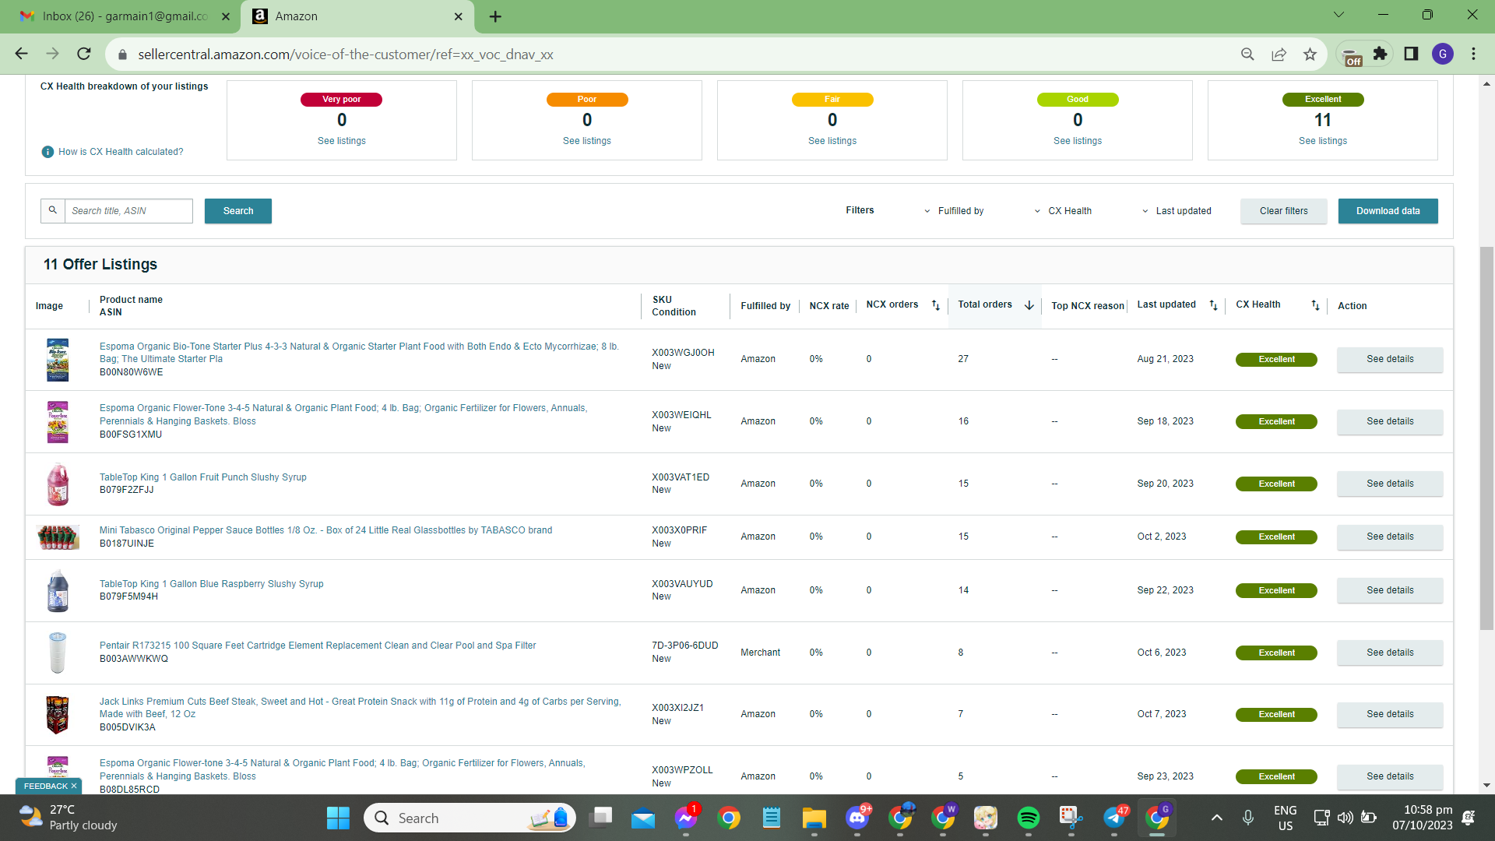Toggle browser side panel icon
This screenshot has width=1495, height=841.
pos(1411,54)
